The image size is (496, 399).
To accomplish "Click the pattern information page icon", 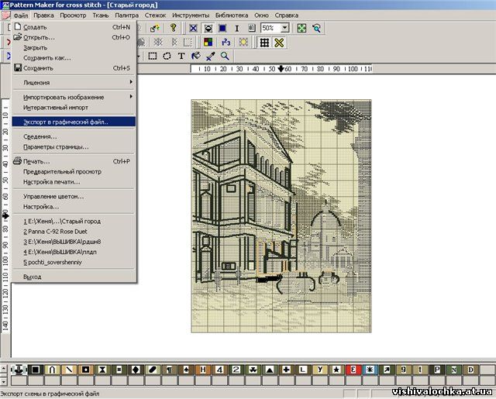I will 251,28.
